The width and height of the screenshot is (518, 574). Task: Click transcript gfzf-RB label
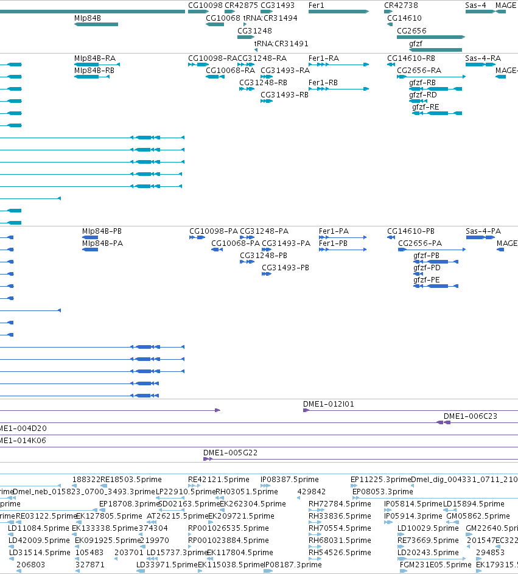tap(422, 83)
